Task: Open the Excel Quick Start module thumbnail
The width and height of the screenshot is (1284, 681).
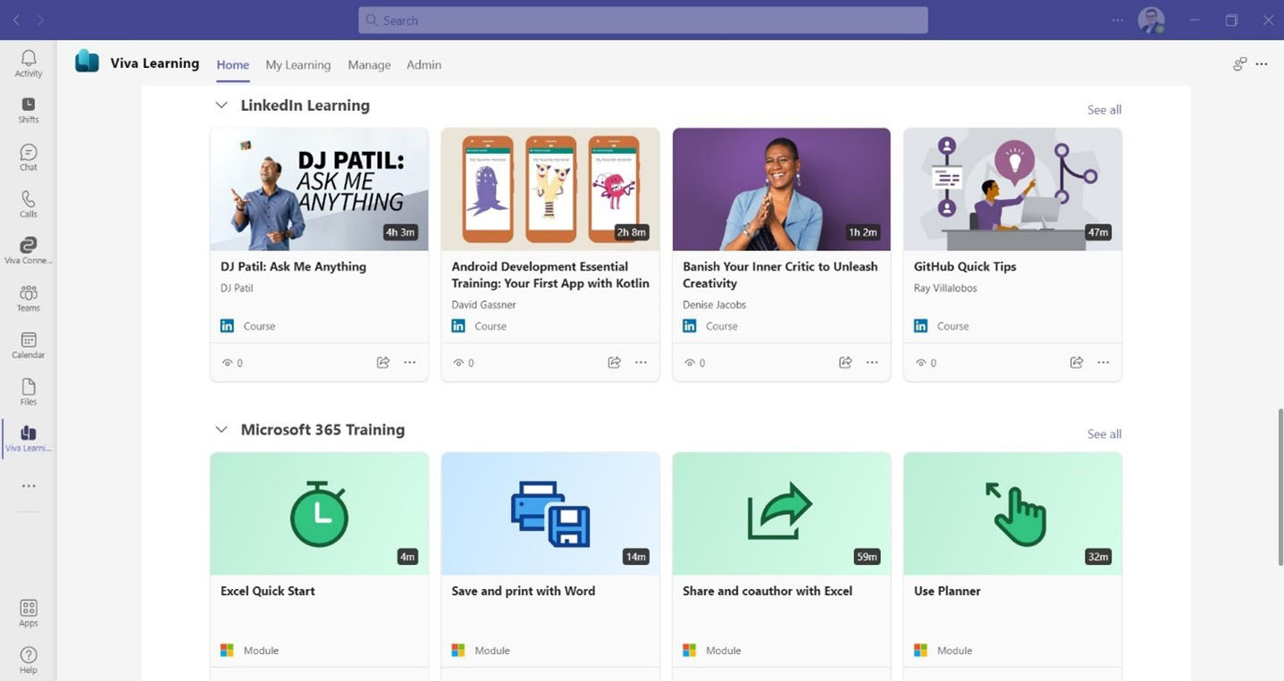Action: point(319,513)
